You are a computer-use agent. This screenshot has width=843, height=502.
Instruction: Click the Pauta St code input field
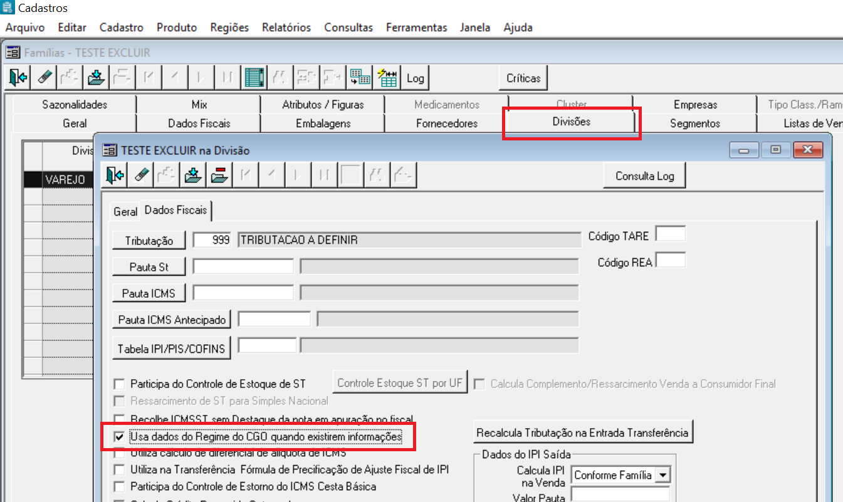click(x=243, y=266)
